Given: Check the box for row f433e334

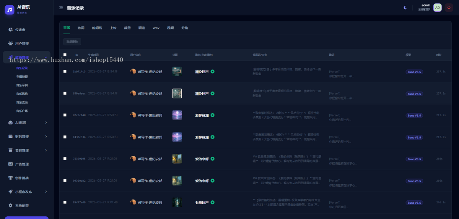Looking at the screenshot, I should [x=65, y=137].
